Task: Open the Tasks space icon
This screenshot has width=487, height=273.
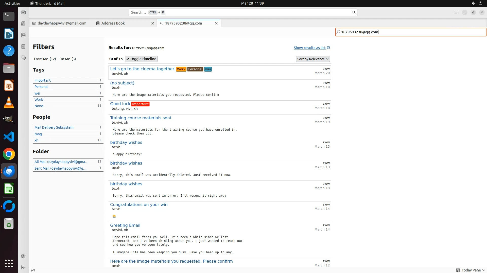Action: coord(23,47)
